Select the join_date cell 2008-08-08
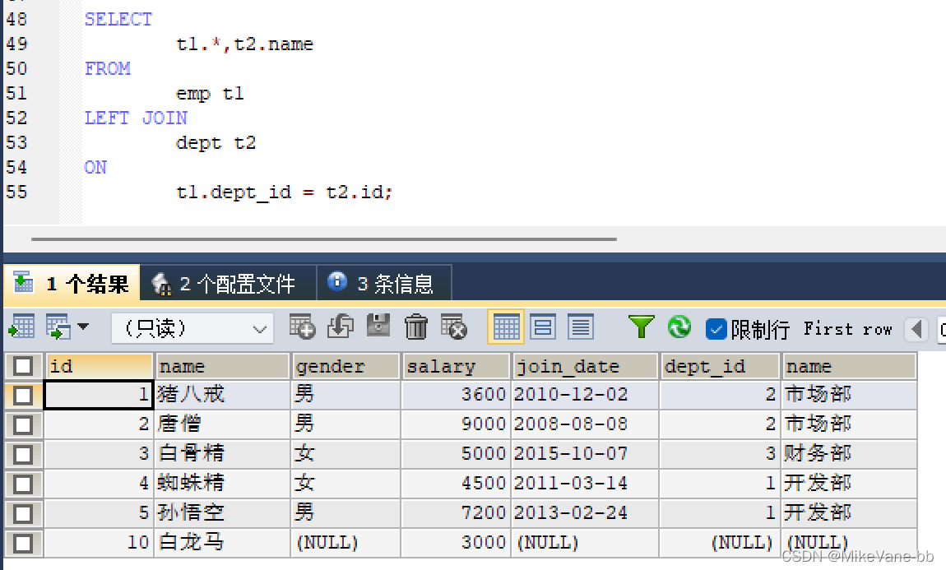The image size is (946, 570). point(585,424)
